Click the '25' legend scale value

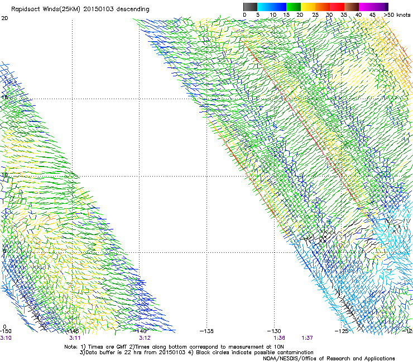[315, 15]
